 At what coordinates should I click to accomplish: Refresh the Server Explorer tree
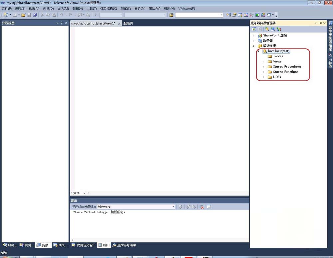(254, 29)
